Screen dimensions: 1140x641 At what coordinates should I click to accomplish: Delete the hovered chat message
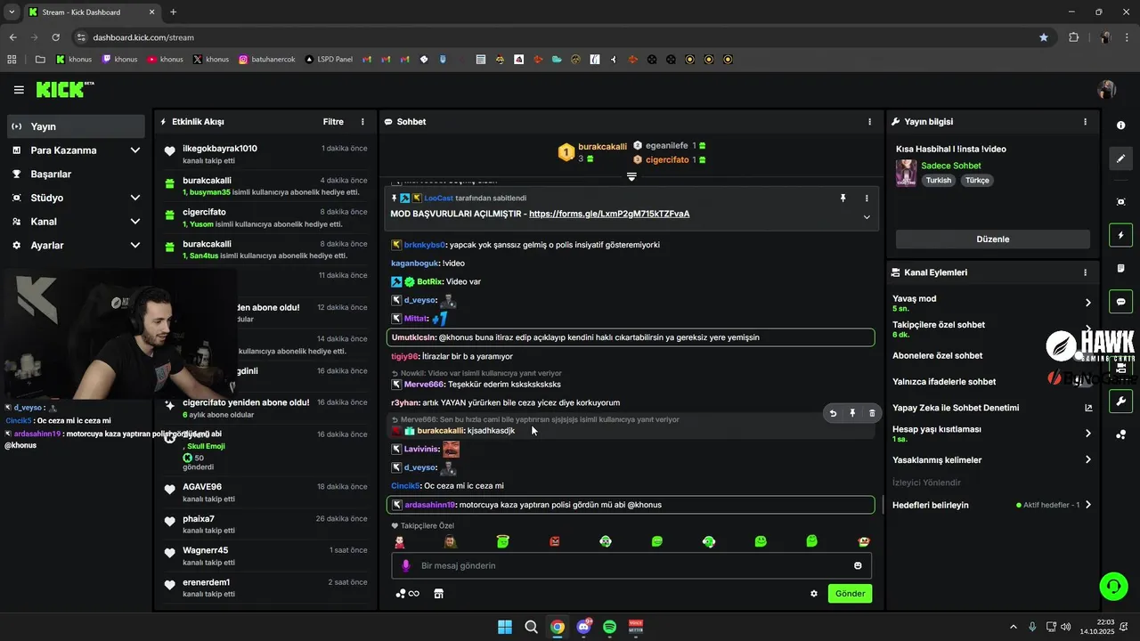click(872, 413)
